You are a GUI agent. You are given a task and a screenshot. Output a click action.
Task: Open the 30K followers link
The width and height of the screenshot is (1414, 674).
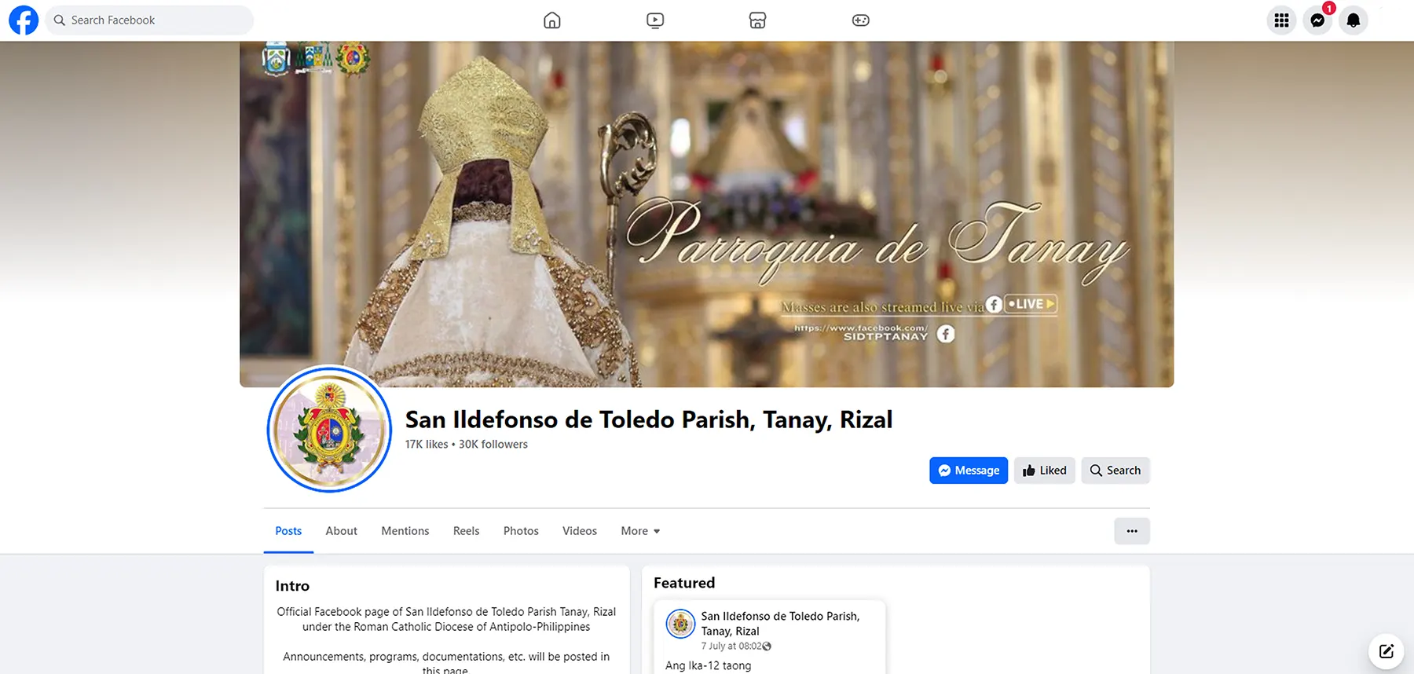click(x=493, y=445)
